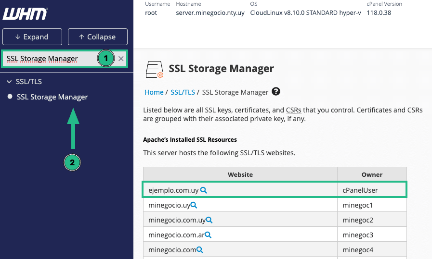Screen dimensions: 432x259
Task: Clear the sidebar search with X icon
Action: pos(121,59)
